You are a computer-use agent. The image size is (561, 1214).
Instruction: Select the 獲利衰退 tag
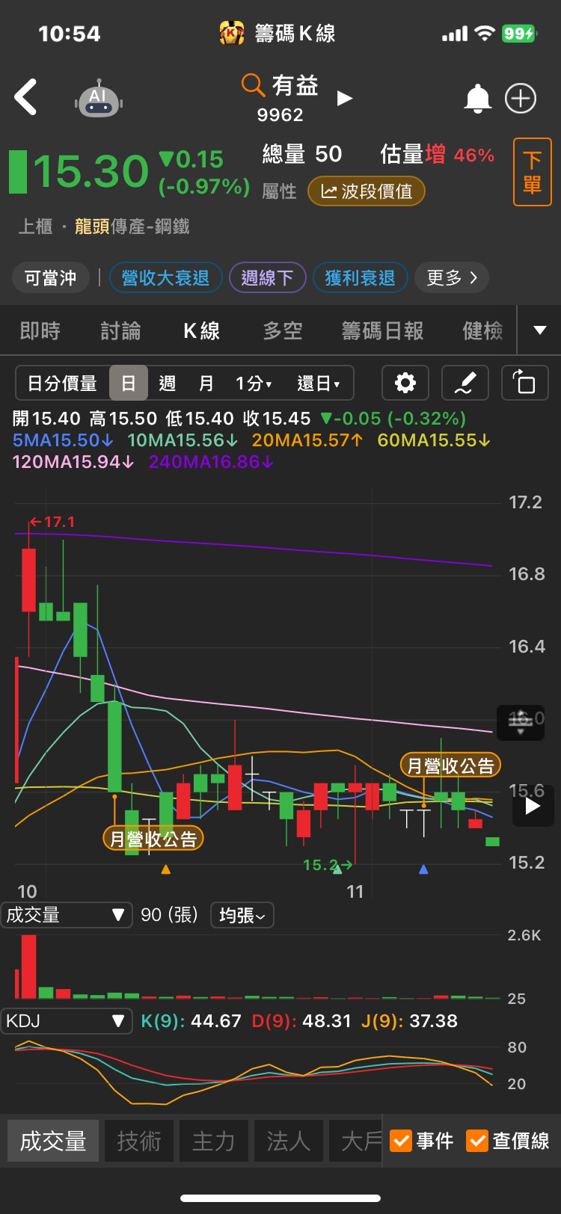[360, 278]
